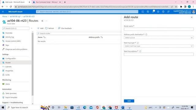The image size is (196, 110).
Task: Click the taskbar search box
Action: [23, 107]
